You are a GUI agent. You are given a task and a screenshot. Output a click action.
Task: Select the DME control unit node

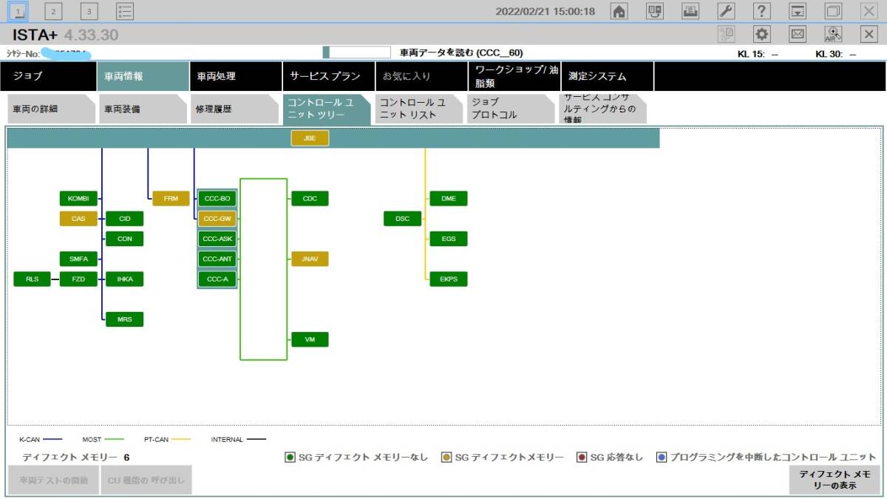click(449, 199)
